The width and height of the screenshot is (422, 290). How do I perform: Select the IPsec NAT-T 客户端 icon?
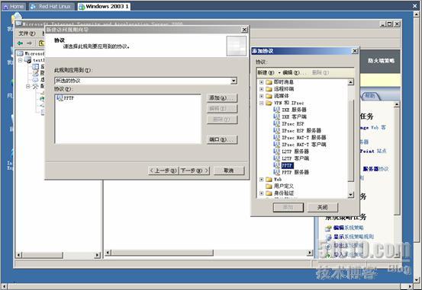tap(276, 144)
